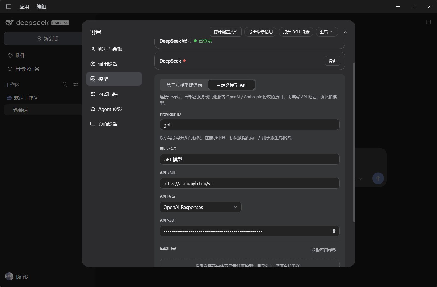Expand the 重启 dropdown button
Viewport: 437px width, 287px height.
[327, 32]
